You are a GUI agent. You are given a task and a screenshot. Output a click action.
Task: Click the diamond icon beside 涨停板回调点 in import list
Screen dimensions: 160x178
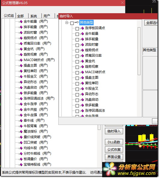click(x=83, y=28)
